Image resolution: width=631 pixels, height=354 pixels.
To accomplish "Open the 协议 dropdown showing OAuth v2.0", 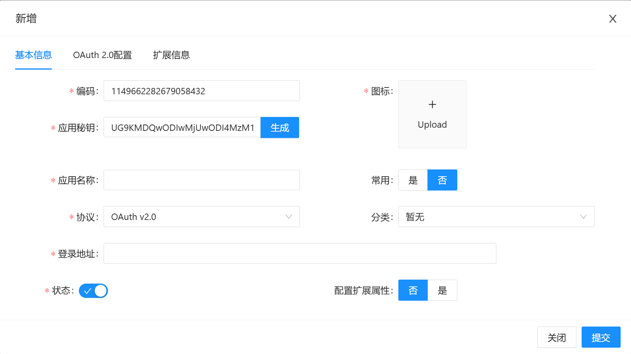I will [201, 217].
